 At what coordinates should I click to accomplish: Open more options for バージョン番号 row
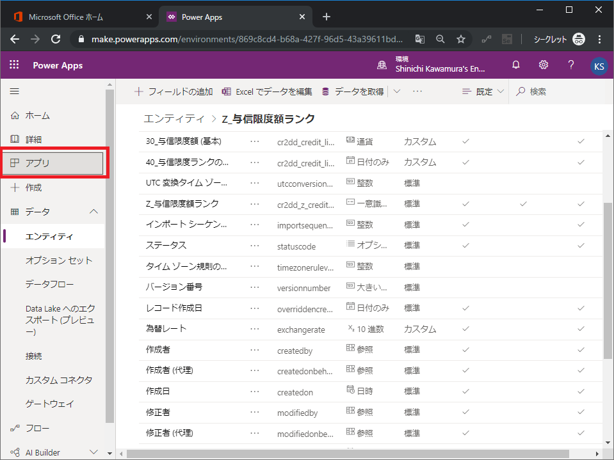coord(255,287)
